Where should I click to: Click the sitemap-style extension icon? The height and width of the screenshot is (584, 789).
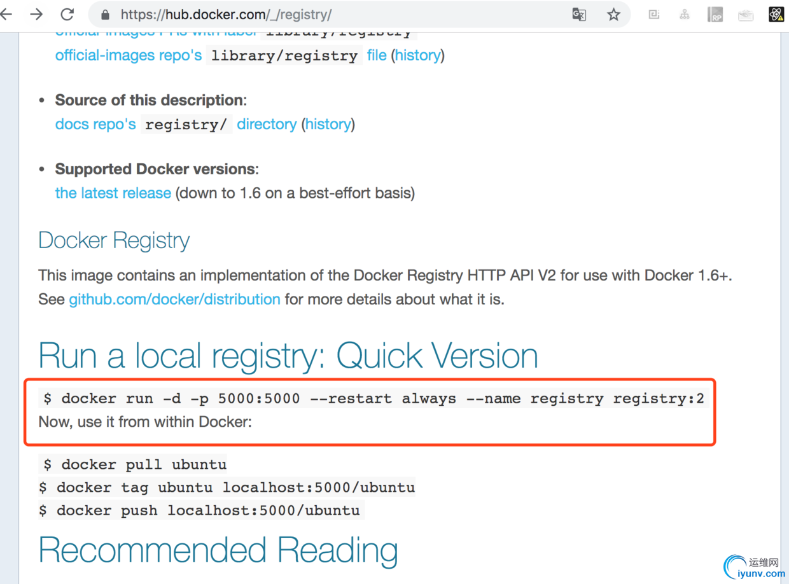685,15
